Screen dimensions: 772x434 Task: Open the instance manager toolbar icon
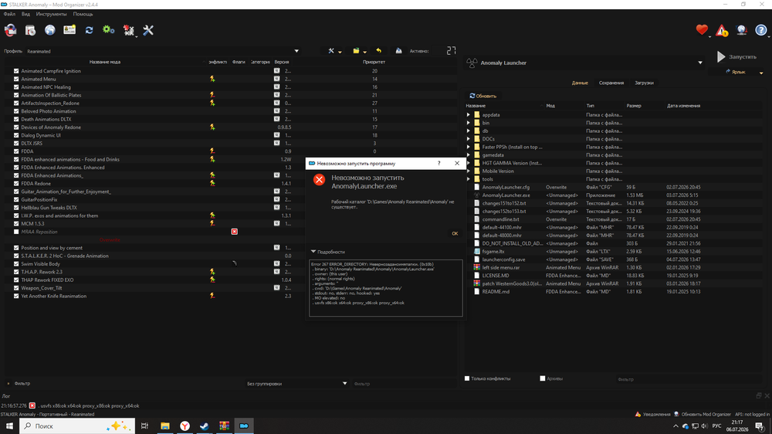tap(10, 30)
